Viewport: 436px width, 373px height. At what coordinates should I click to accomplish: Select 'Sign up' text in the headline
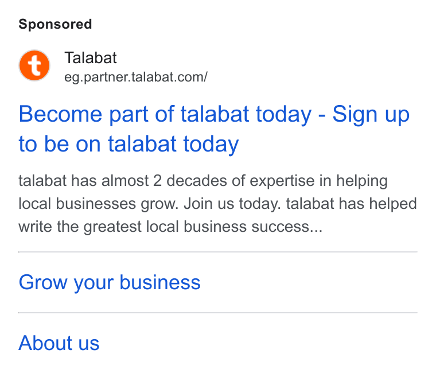pos(371,114)
